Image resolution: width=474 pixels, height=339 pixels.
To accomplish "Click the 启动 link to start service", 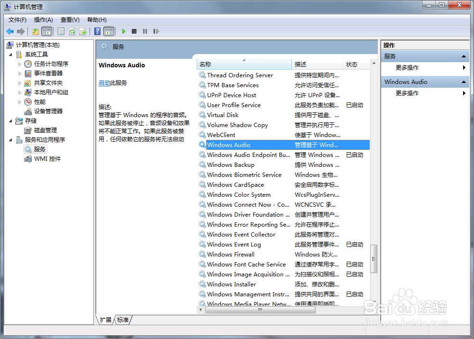I will tap(104, 83).
